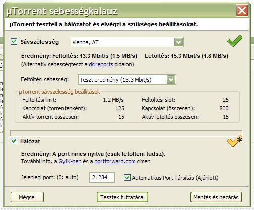Screen dimensions: 254x210
Task: Click the Mentés és bezárás button
Action: coord(216,197)
